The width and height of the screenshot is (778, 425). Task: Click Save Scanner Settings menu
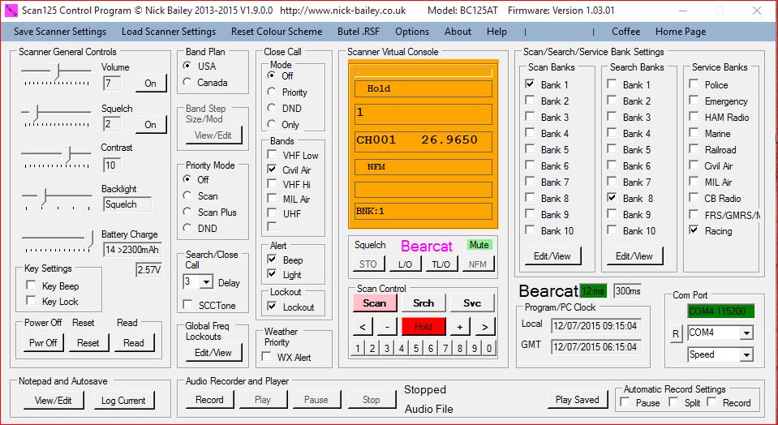pyautogui.click(x=60, y=32)
